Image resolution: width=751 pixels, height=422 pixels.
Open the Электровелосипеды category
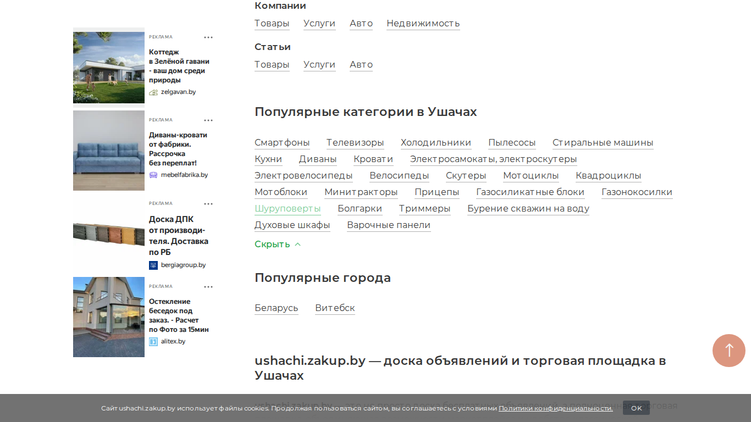(x=303, y=176)
